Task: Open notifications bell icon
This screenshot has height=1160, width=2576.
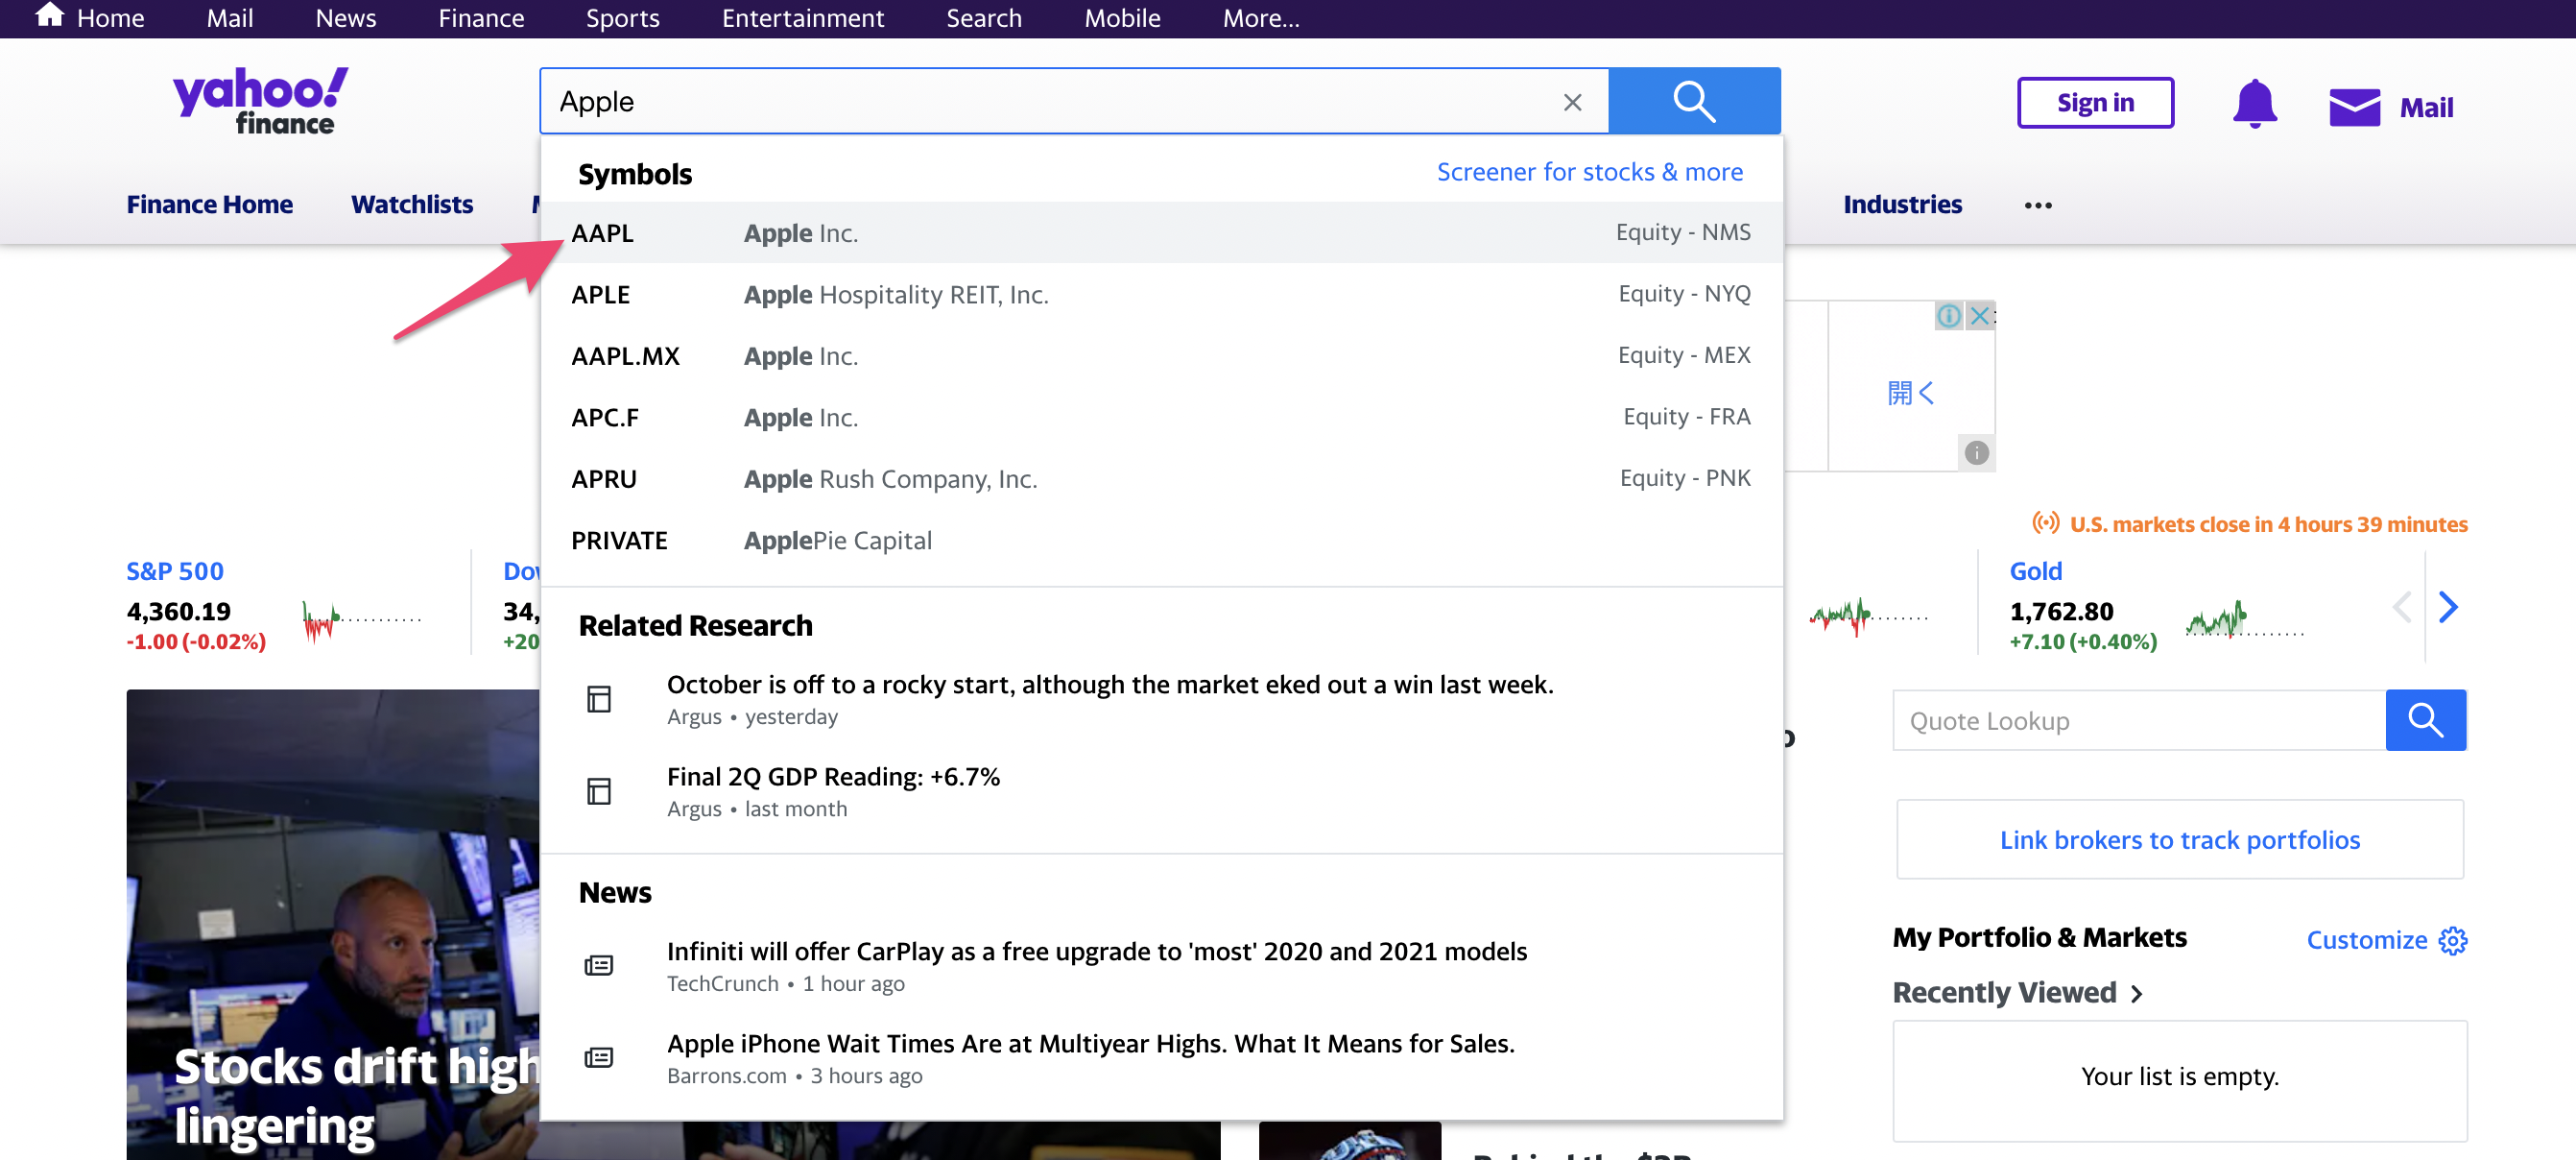Action: (2254, 104)
